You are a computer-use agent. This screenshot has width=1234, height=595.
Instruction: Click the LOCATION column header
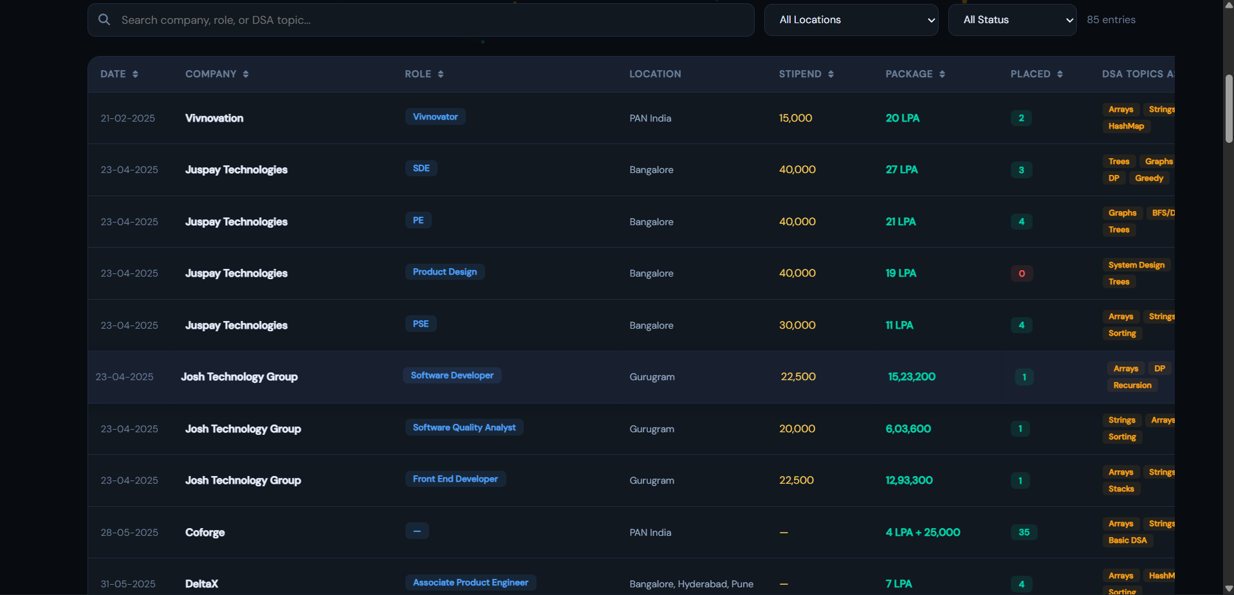(655, 74)
